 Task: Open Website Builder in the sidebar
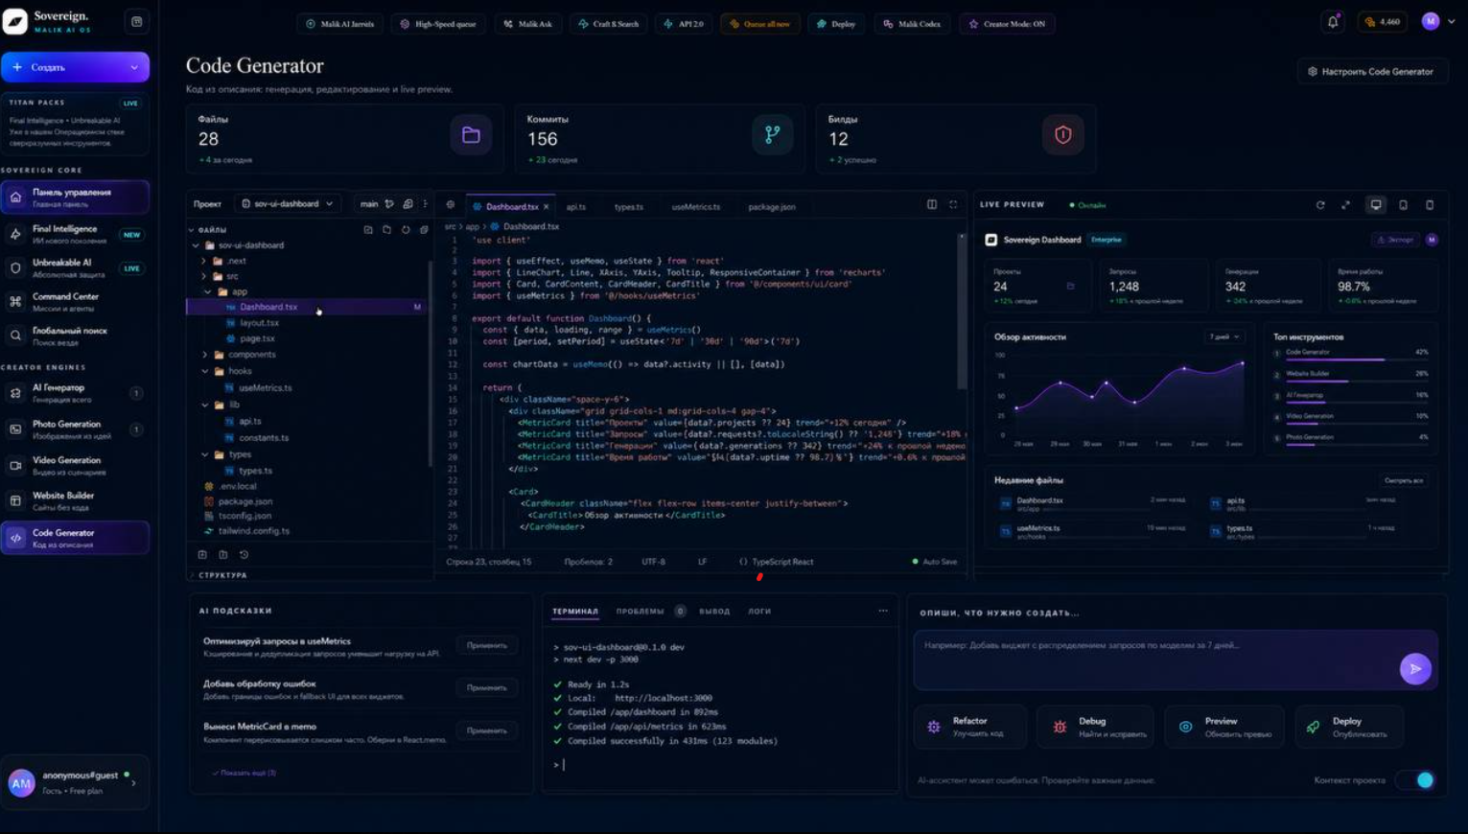(x=75, y=500)
